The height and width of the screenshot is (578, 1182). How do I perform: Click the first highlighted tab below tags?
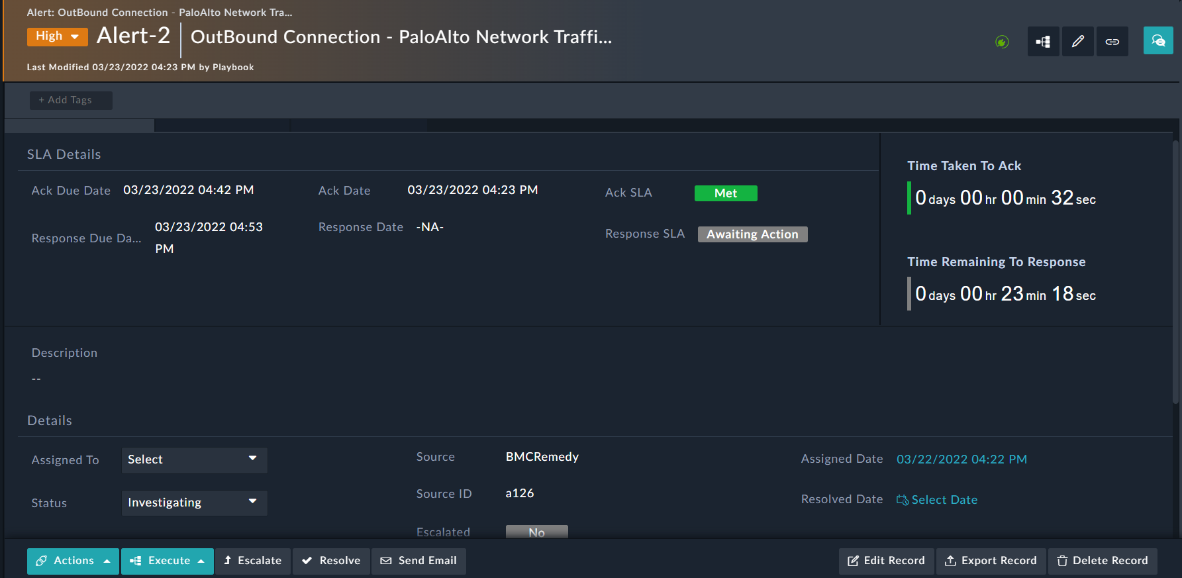coord(79,126)
